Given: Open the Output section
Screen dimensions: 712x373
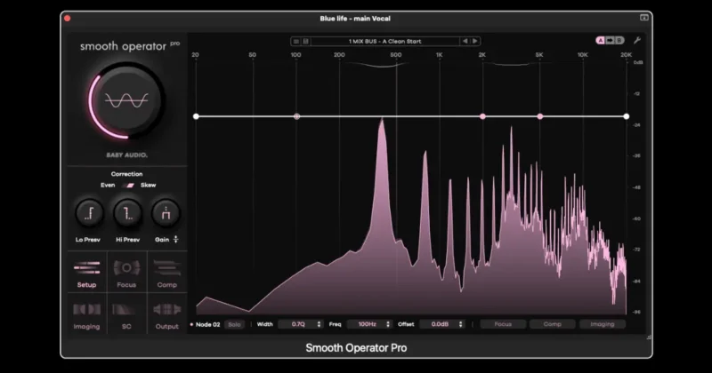Looking at the screenshot, I should [166, 314].
